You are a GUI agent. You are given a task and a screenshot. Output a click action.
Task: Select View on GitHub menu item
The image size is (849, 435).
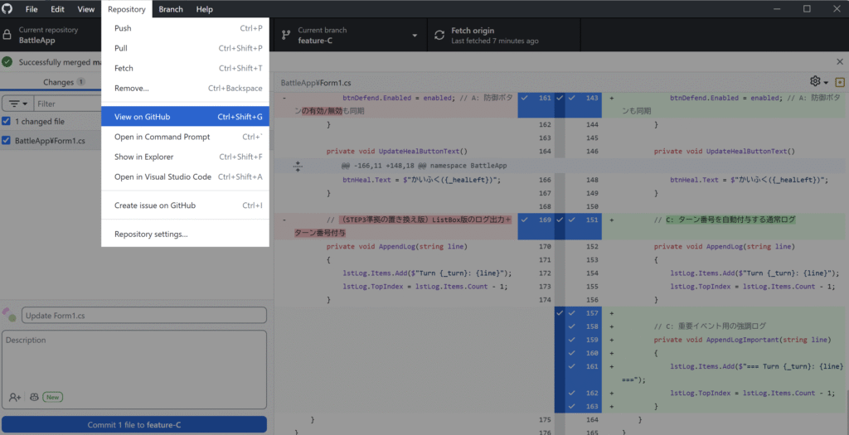pyautogui.click(x=185, y=116)
